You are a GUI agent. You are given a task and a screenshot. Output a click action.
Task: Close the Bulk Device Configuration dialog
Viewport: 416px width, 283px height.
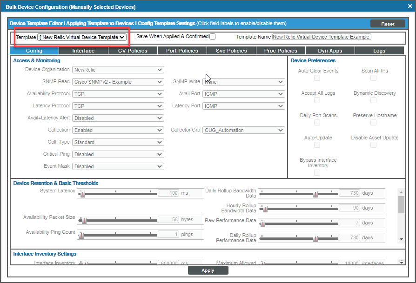click(x=410, y=6)
